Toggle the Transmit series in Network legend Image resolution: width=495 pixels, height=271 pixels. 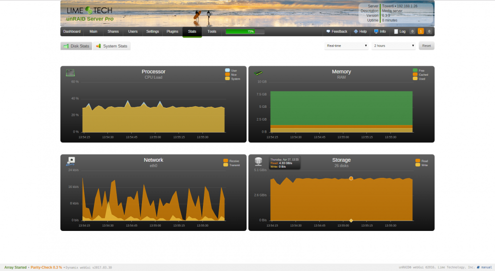coord(231,165)
